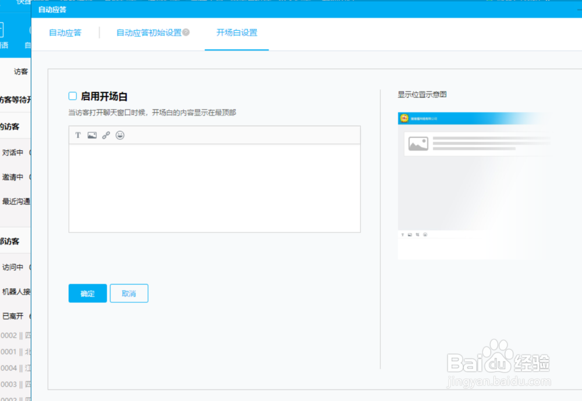Screen dimensions: 582x401
Task: Select the text formatting (T) icon in editor toolbar
Action: (78, 136)
